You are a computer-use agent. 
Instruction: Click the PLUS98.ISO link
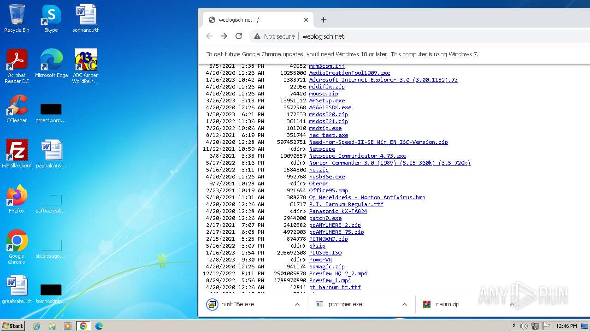[x=325, y=253]
